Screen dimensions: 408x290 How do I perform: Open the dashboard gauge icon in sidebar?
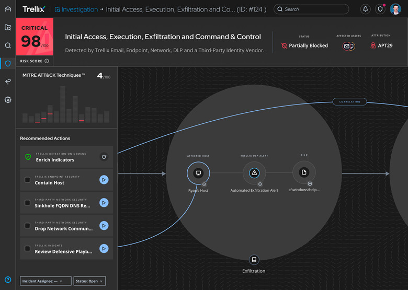tap(8, 9)
